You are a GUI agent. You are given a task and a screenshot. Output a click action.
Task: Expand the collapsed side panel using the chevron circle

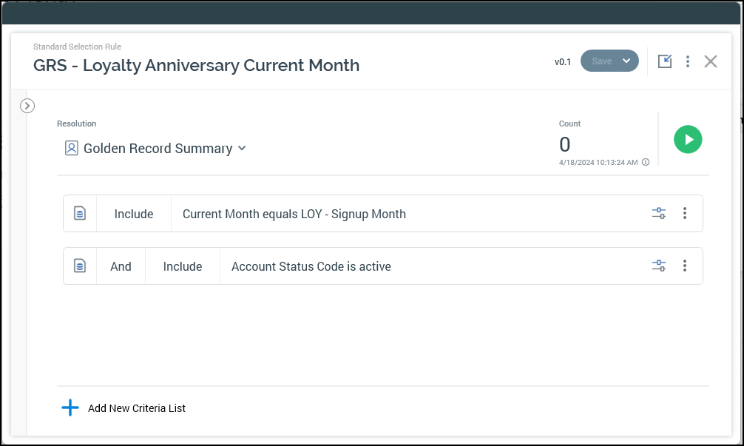pos(27,106)
